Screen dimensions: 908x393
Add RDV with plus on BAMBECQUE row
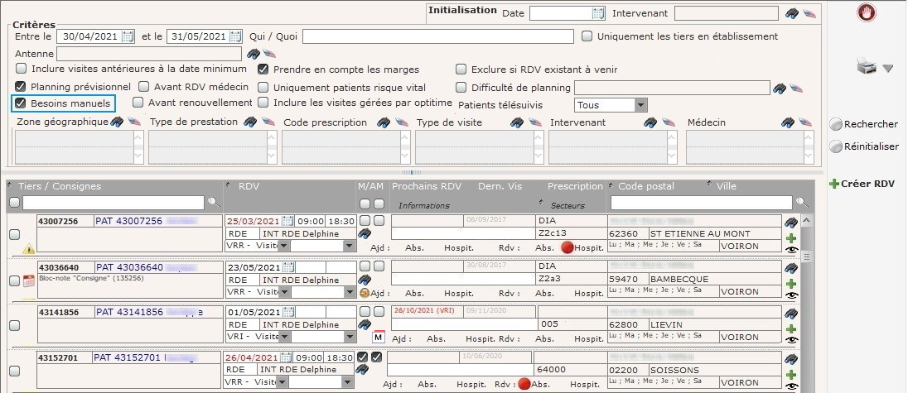(791, 284)
